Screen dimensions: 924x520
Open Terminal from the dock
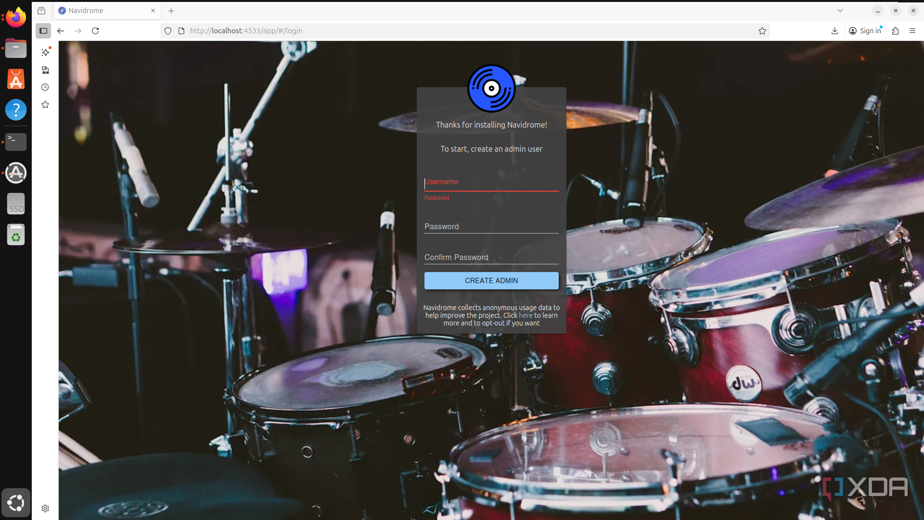tap(16, 142)
